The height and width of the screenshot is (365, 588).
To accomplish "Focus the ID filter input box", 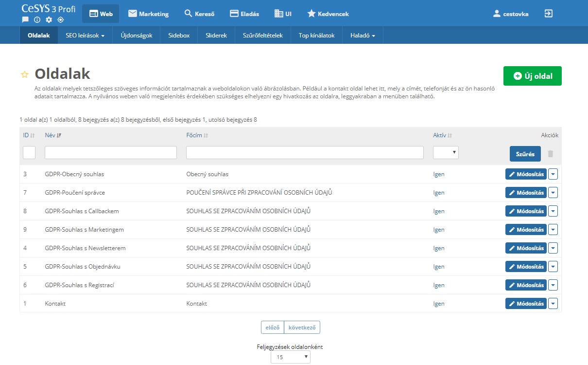I will coord(29,152).
